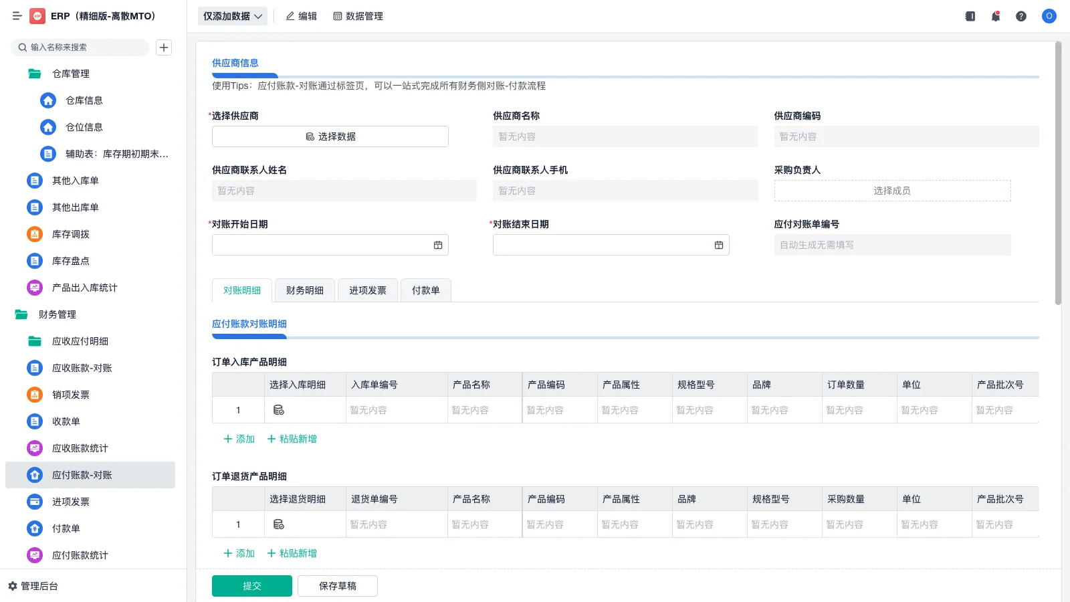Collapse the sidebar with the hamburger icon
This screenshot has width=1070, height=602.
[17, 16]
